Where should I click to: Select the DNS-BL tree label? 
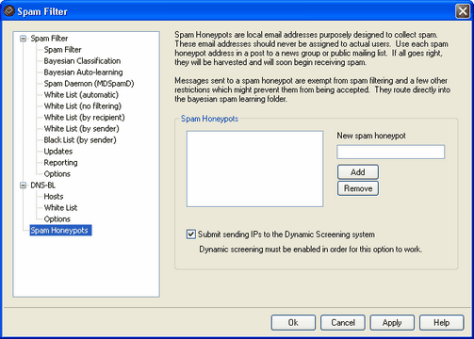point(43,186)
